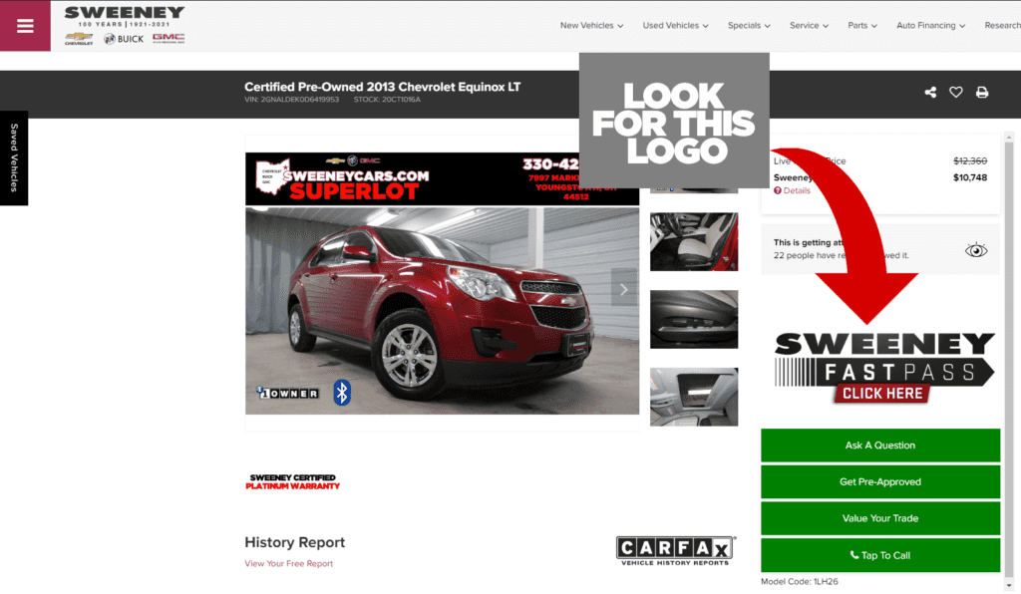Click Sweeney Certified Platinum Warranty badge
This screenshot has height=594, width=1021.
coord(292,481)
